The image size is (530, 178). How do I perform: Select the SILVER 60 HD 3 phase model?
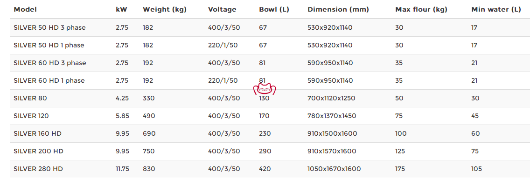(x=49, y=63)
